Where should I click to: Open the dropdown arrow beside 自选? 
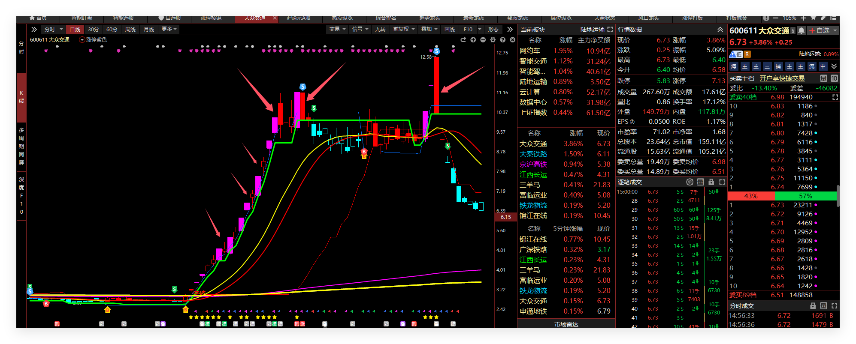pos(835,31)
